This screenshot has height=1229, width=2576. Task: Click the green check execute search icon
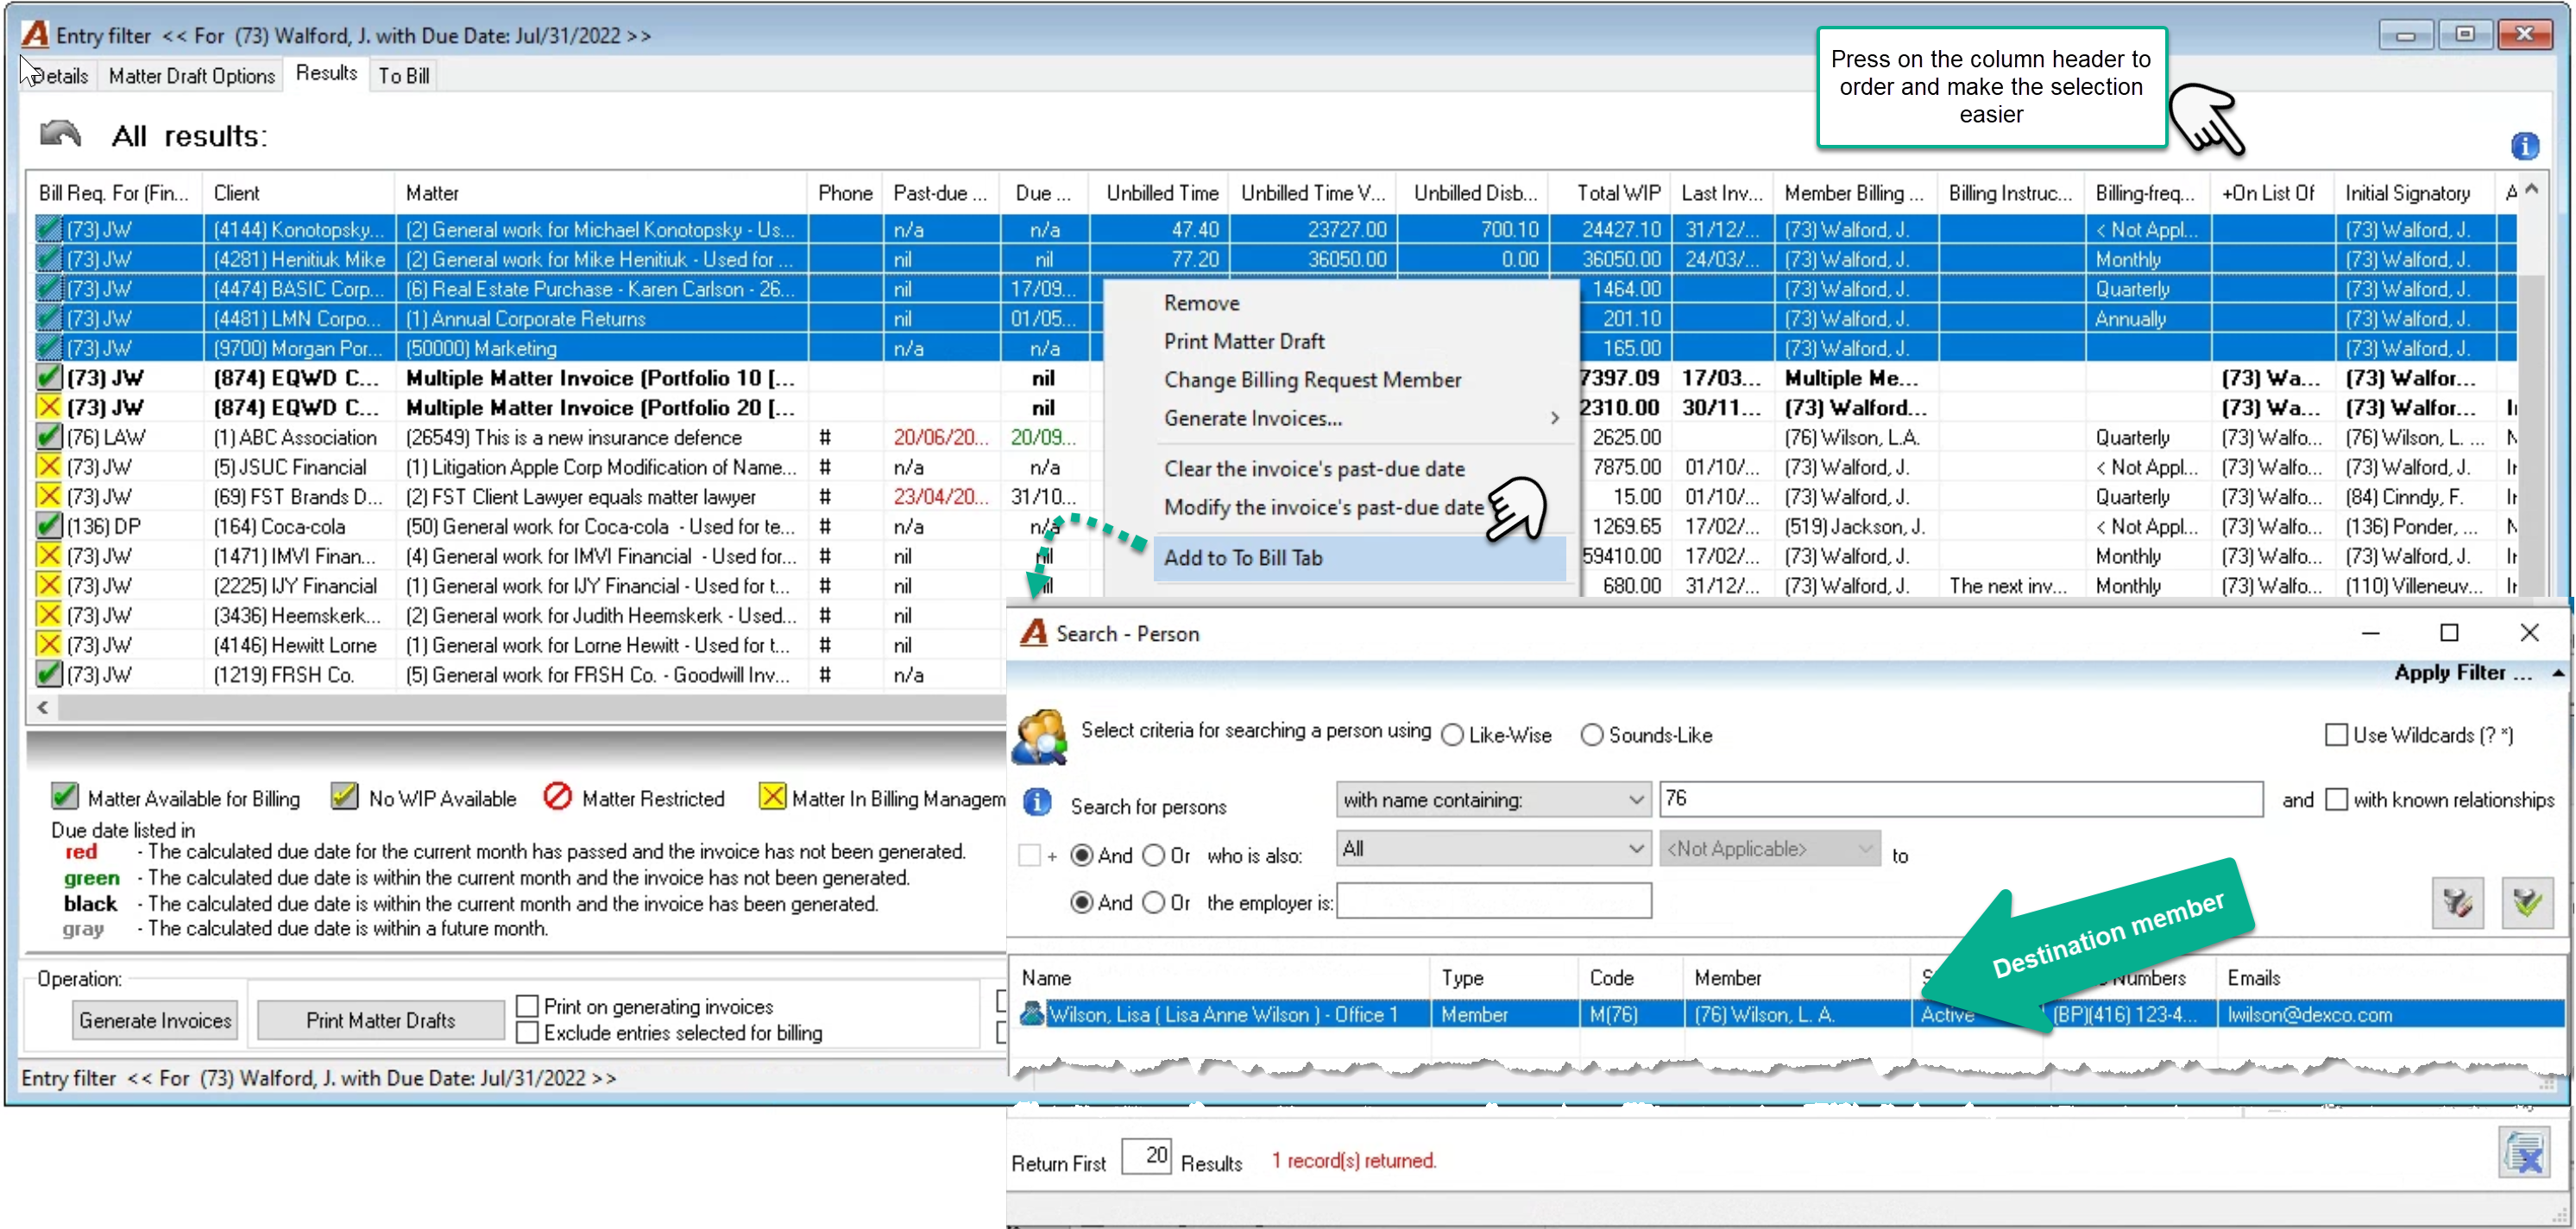point(2527,902)
